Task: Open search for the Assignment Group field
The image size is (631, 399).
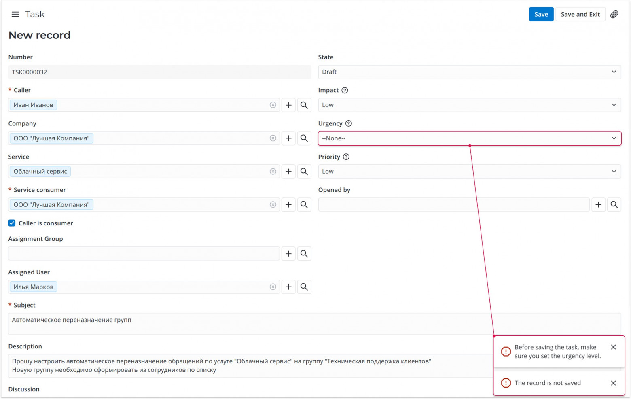Action: point(304,254)
